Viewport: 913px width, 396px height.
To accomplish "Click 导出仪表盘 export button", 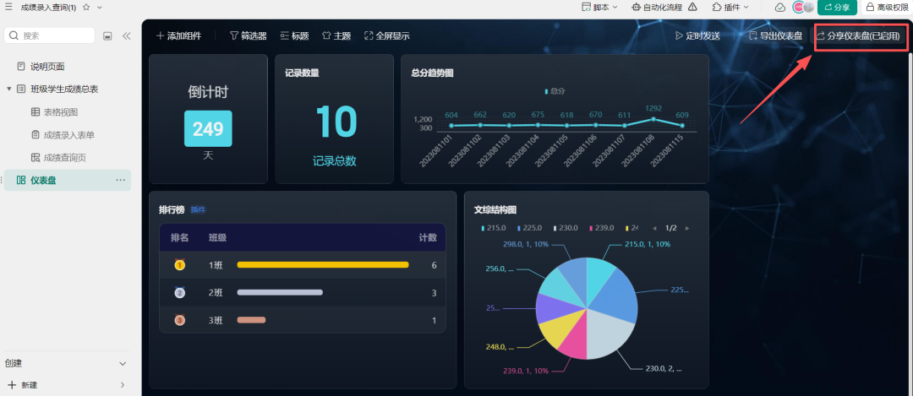I will coord(775,35).
